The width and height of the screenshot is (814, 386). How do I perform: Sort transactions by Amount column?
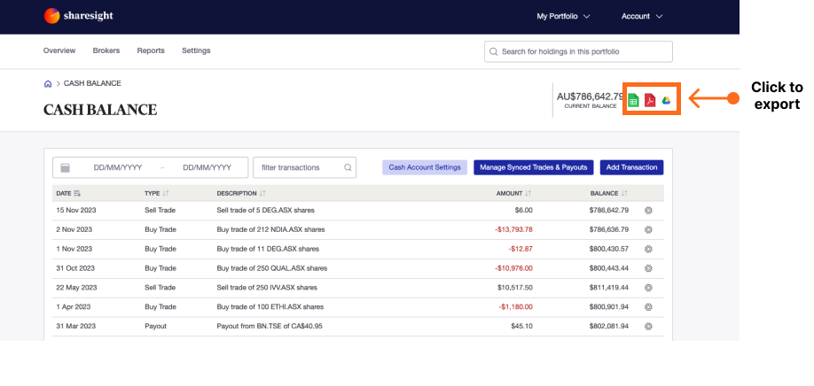click(514, 193)
